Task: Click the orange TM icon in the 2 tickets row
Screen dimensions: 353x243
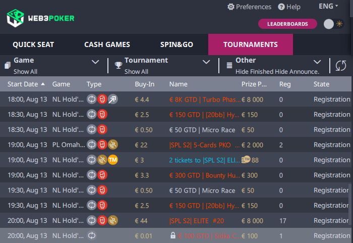Action: [x=113, y=160]
